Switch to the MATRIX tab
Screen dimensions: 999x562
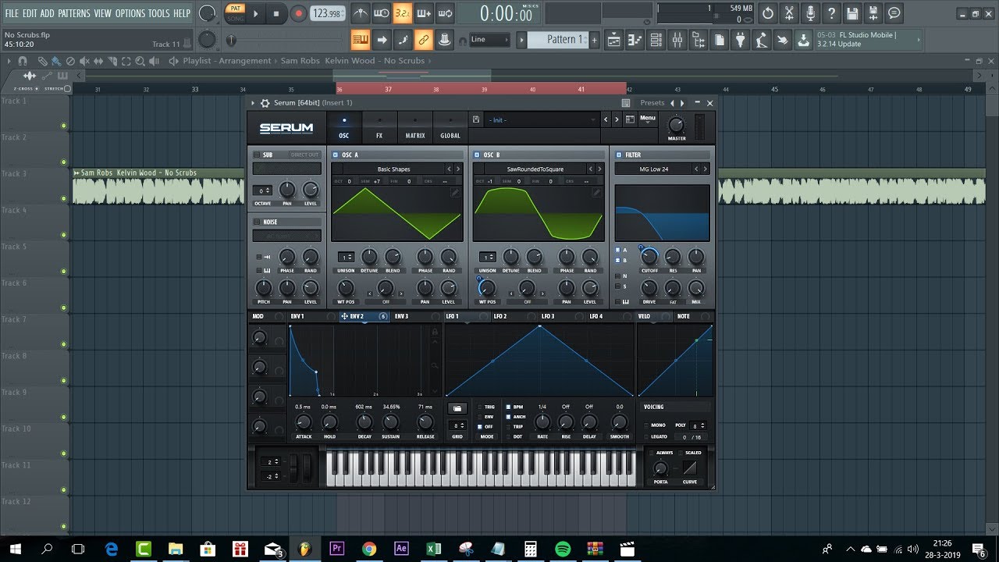pos(415,128)
